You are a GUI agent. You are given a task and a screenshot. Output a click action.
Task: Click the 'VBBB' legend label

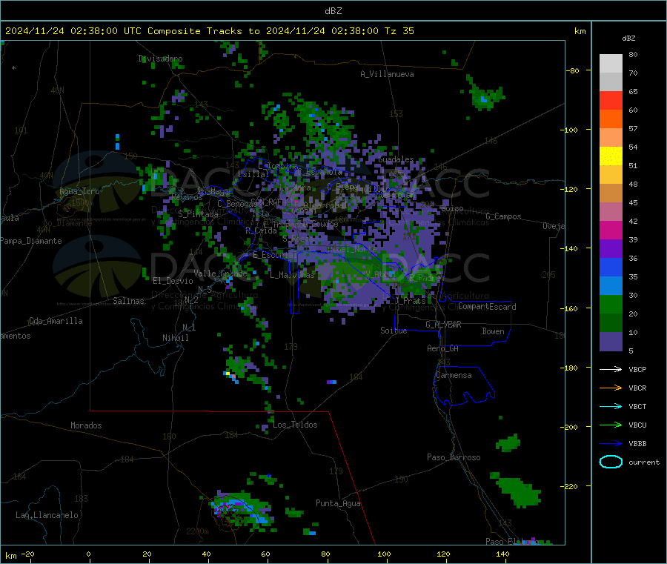(x=637, y=443)
